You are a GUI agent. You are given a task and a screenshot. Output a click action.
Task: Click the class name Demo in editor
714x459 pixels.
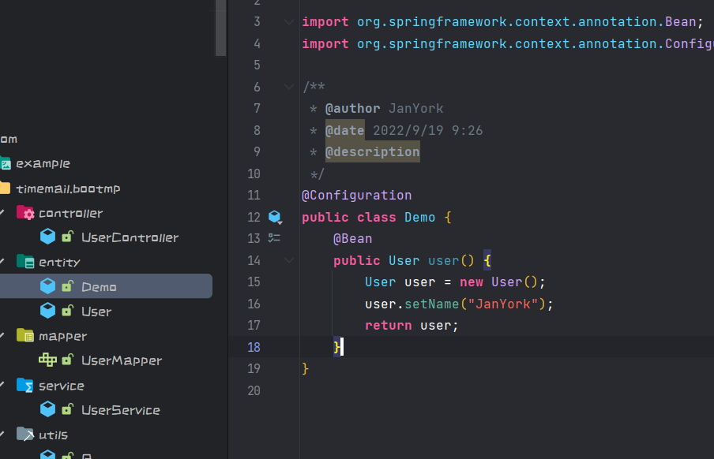point(420,217)
